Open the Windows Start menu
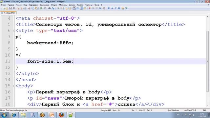 4,115
